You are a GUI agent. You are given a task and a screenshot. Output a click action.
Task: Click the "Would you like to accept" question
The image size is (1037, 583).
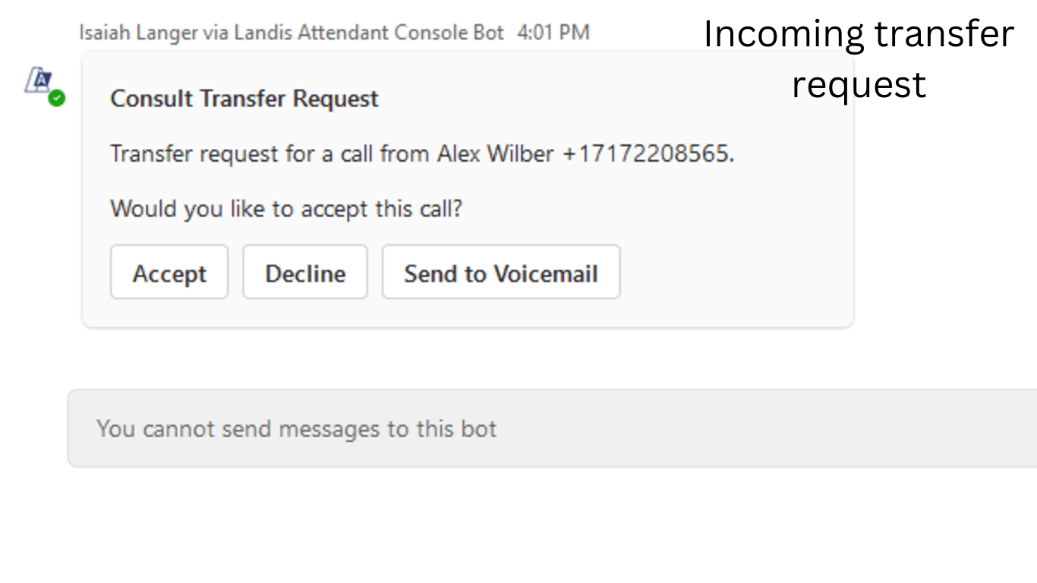(285, 209)
